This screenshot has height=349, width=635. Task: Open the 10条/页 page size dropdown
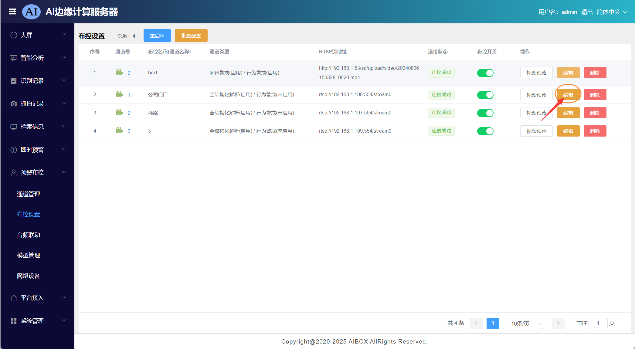(523, 324)
